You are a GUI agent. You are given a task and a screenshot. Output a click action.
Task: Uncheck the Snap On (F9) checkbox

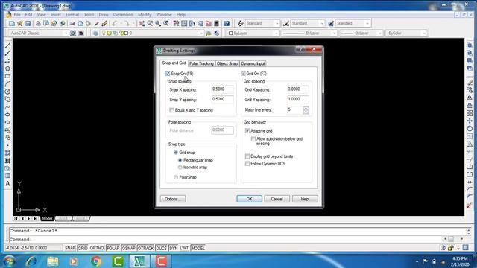(x=168, y=74)
